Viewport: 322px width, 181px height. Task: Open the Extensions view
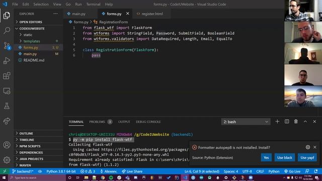(7, 76)
